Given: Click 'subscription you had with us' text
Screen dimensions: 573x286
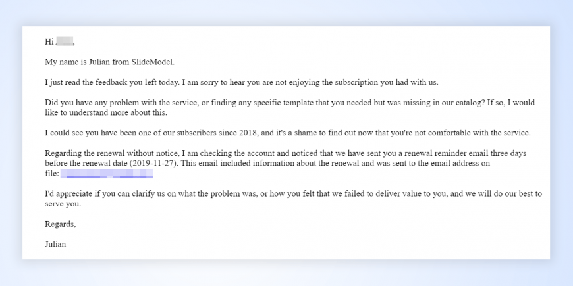Looking at the screenshot, I should point(385,82).
